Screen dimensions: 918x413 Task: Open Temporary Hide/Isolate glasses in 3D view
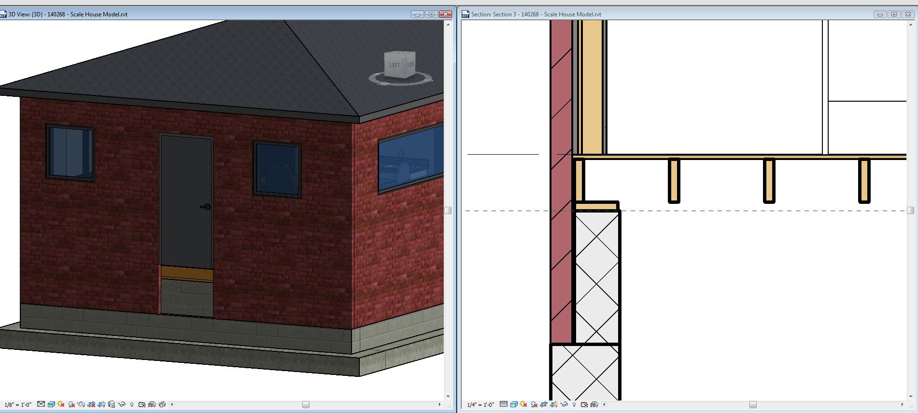[122, 404]
